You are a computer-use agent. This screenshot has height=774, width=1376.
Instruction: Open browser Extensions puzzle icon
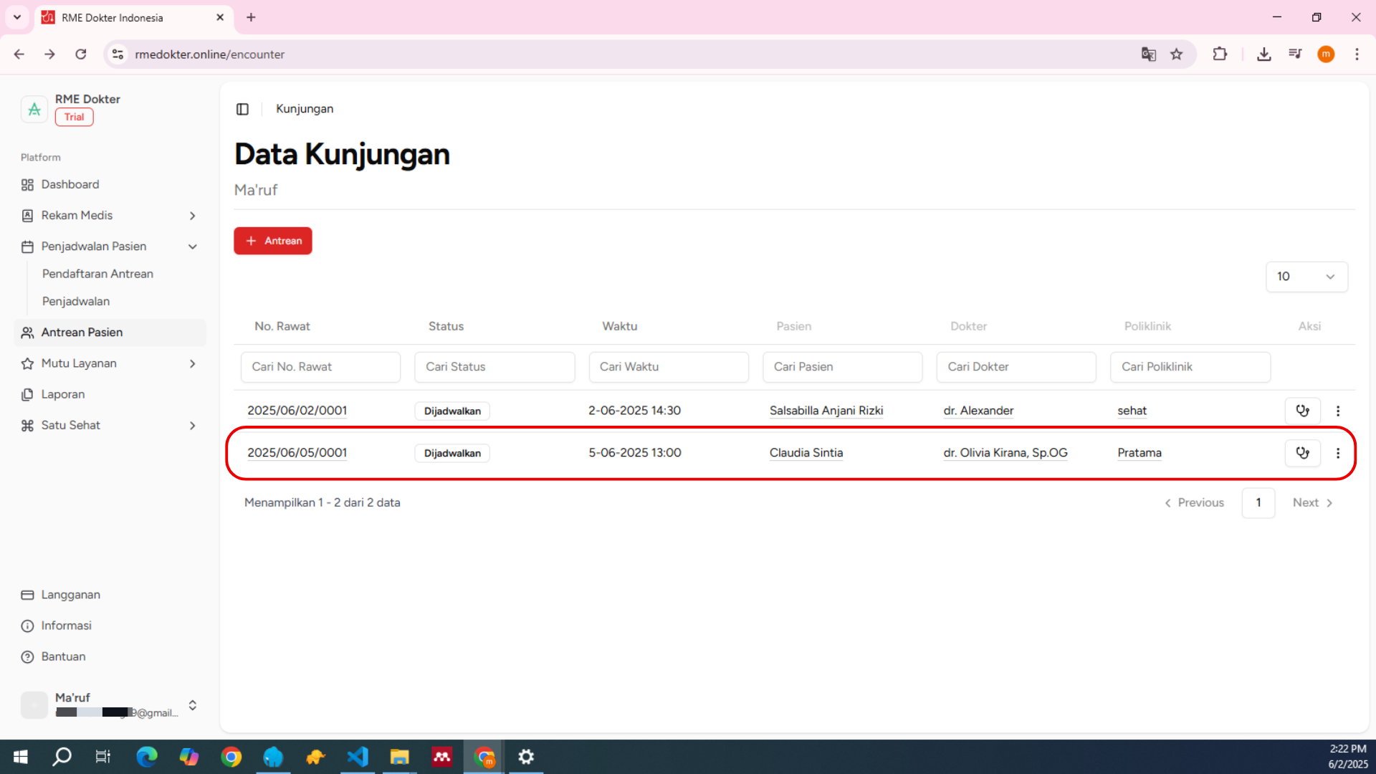tap(1220, 54)
